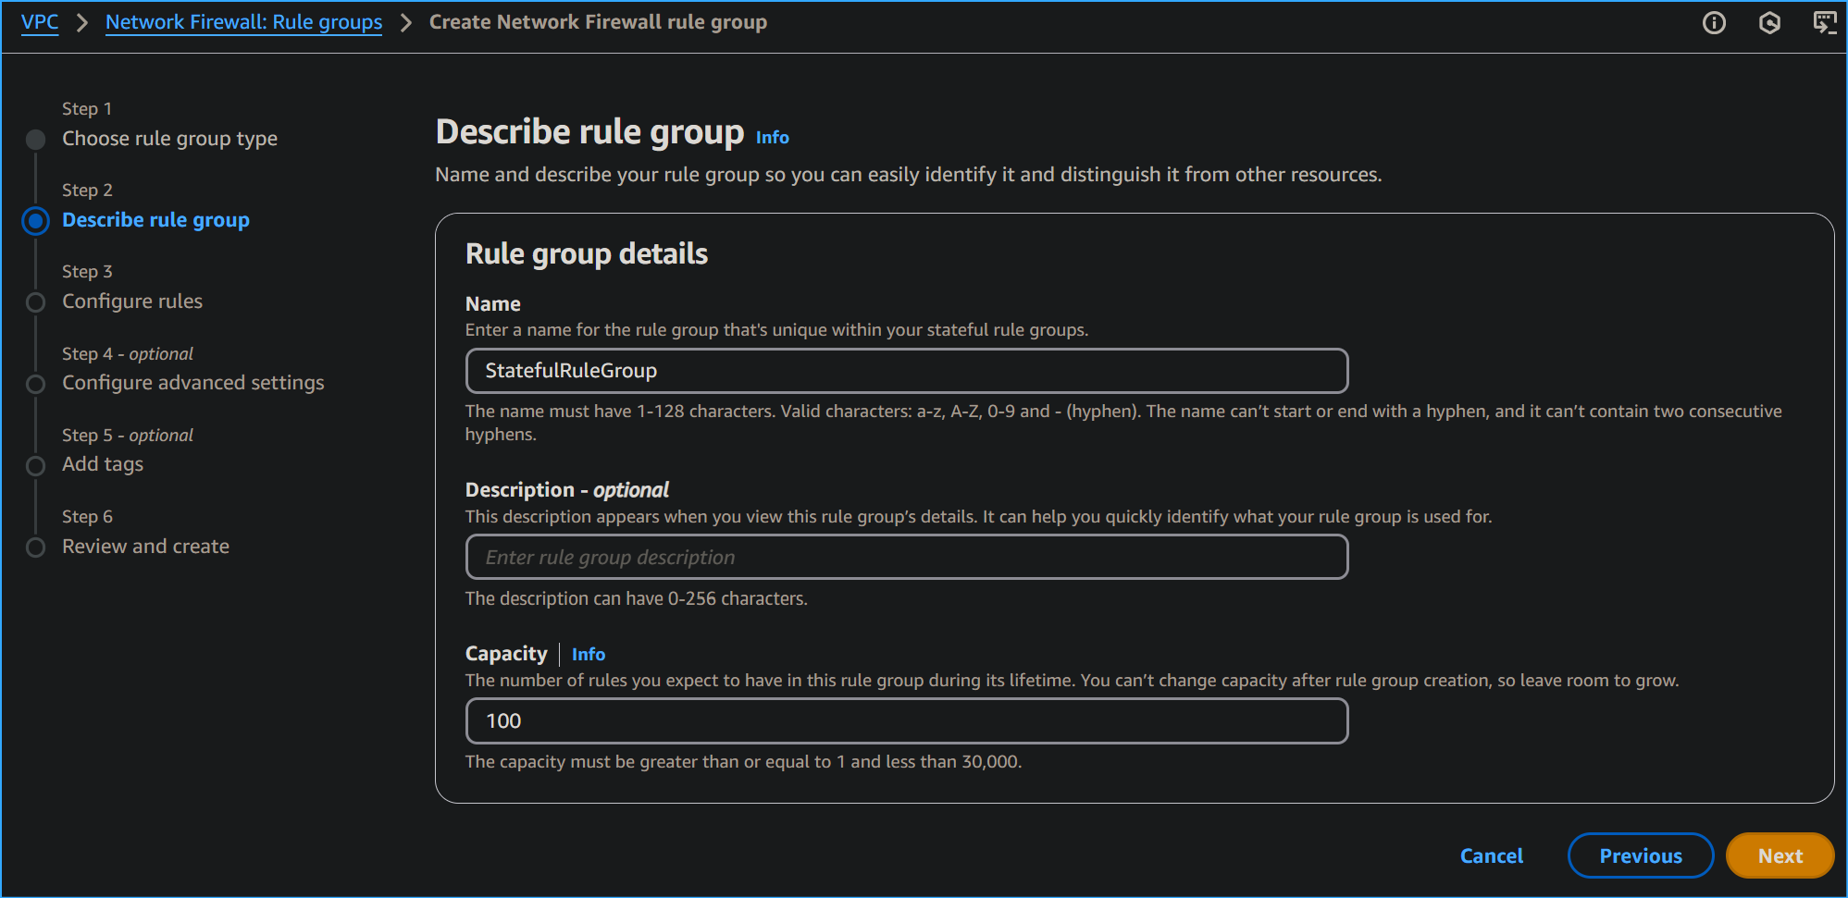Click the rule group description field
This screenshot has height=898, width=1848.
(906, 557)
